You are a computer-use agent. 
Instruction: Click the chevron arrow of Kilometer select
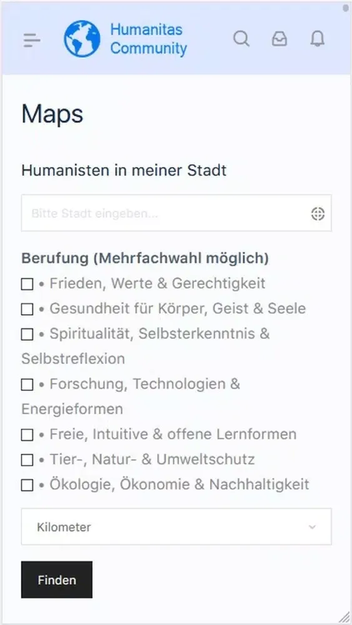(313, 527)
